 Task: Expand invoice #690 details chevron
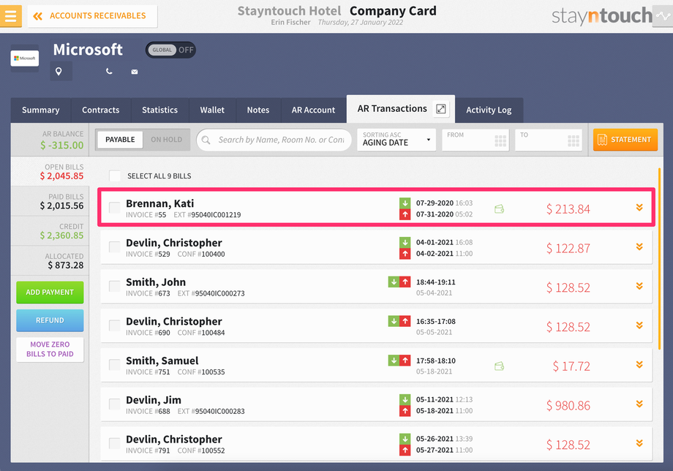(639, 325)
